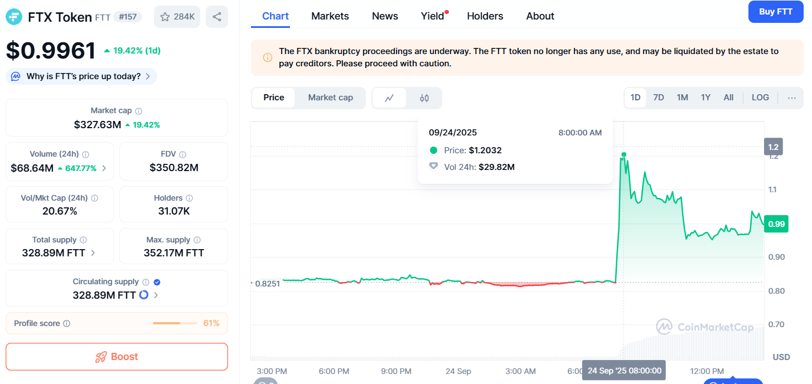Image resolution: width=812 pixels, height=384 pixels.
Task: Click the 352.17M FTT max supply value
Action: tap(174, 253)
